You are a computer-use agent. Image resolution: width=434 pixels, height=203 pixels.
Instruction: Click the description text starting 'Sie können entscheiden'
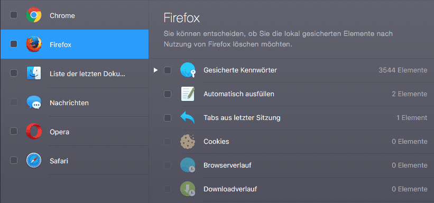[x=278, y=39]
